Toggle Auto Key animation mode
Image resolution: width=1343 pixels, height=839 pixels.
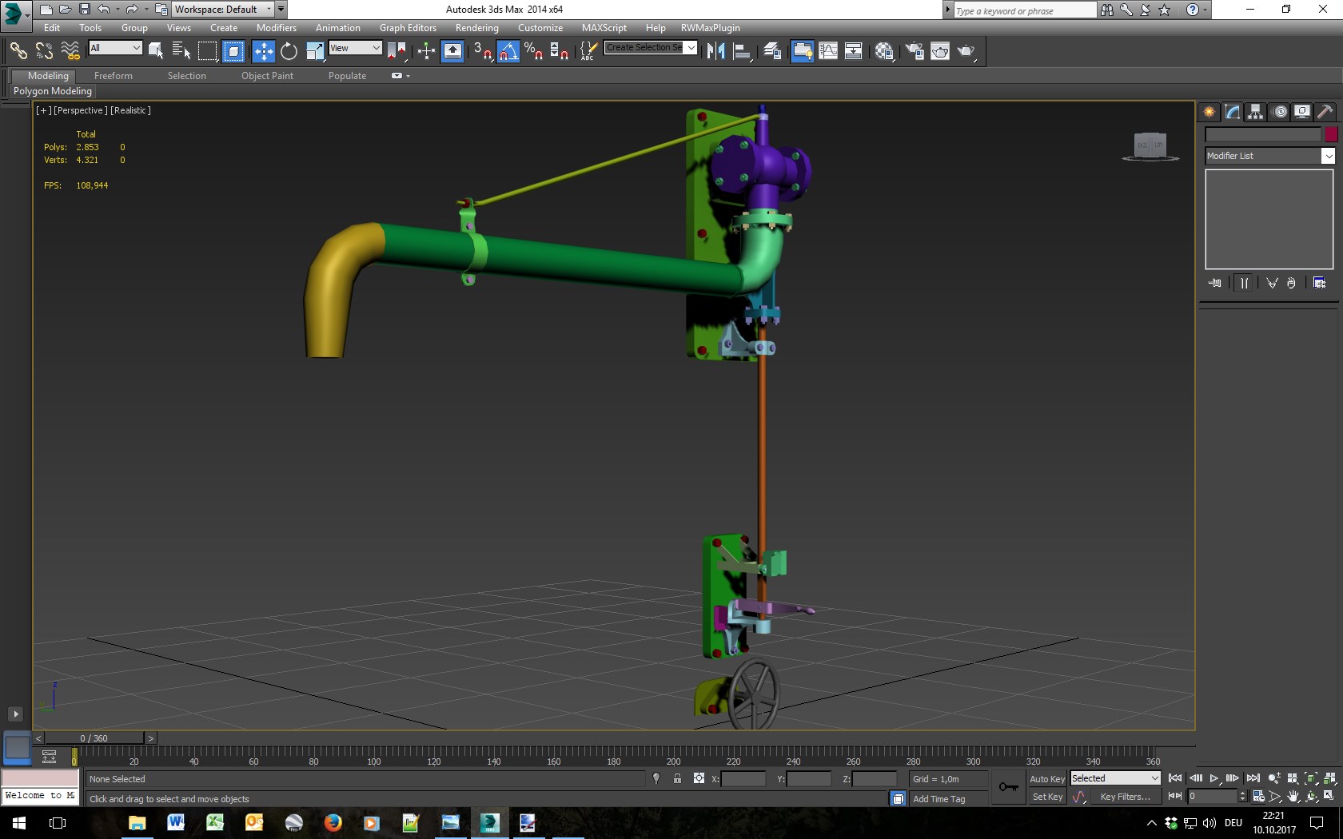pos(1046,779)
